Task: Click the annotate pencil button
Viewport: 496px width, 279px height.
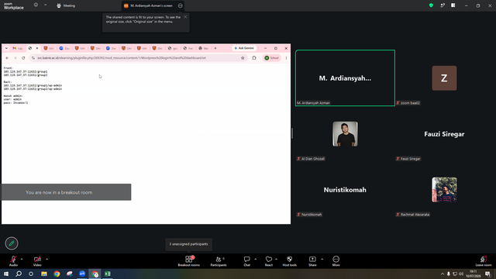Action: tap(12, 243)
